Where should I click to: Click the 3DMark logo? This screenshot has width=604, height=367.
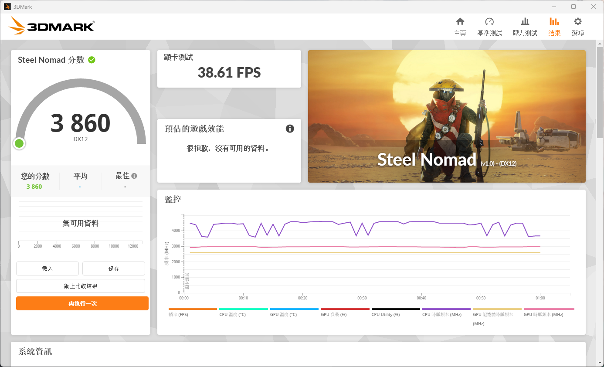[51, 26]
